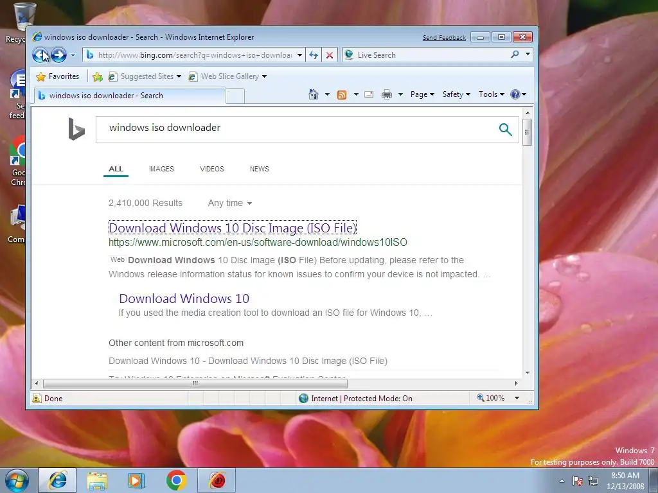Open the Any time filter dropdown
Screen dimensions: 658x493
click(230, 203)
